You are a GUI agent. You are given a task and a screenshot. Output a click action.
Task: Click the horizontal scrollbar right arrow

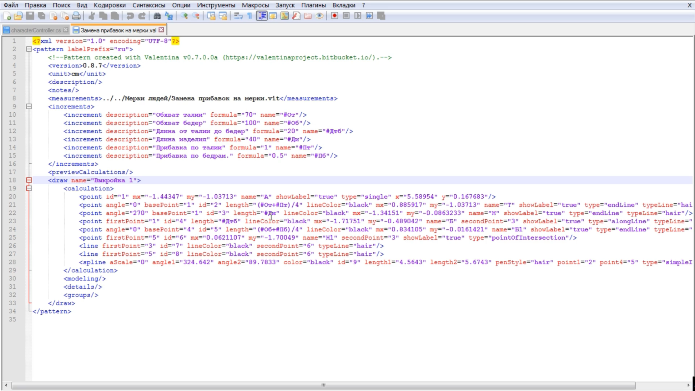tap(688, 385)
